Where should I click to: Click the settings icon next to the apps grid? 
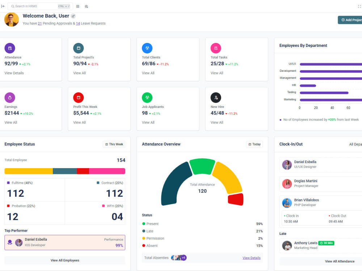tap(87, 6)
